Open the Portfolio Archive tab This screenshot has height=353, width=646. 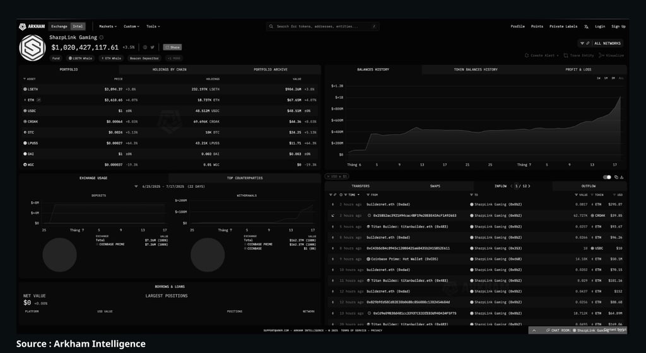point(270,69)
